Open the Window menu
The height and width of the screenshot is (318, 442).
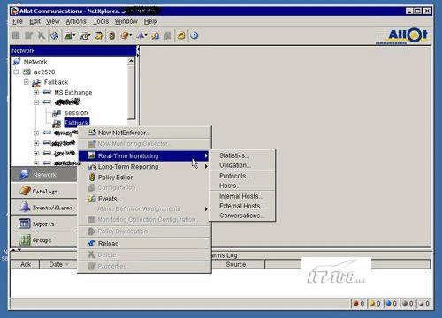pos(126,21)
